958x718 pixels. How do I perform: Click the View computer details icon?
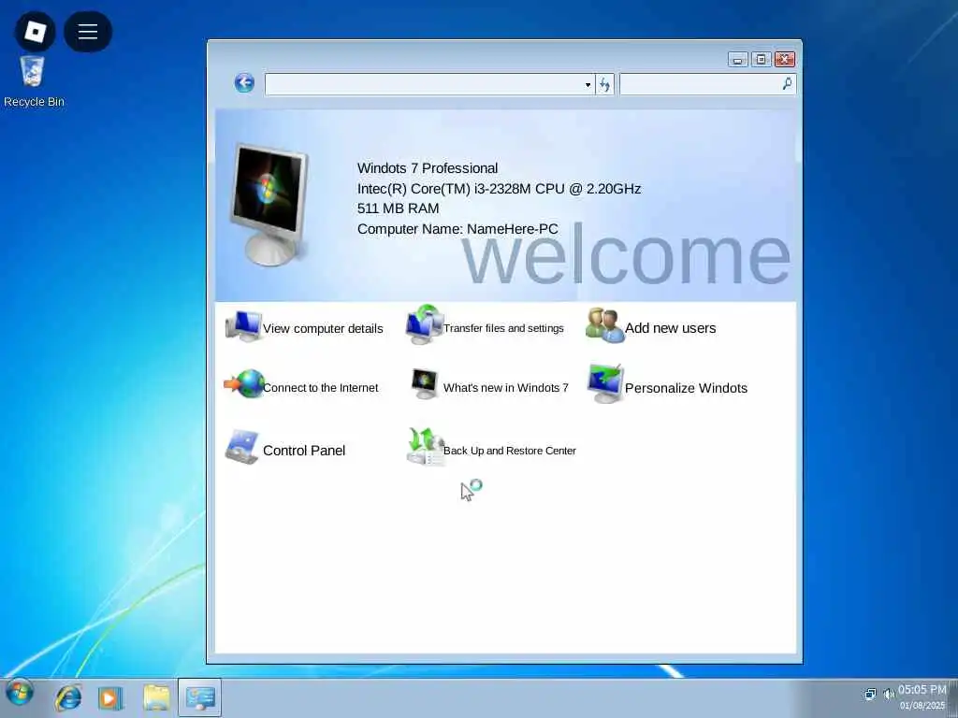click(243, 326)
